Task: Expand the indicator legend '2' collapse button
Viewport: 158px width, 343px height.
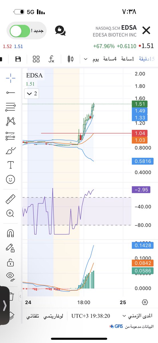Action: (32, 93)
